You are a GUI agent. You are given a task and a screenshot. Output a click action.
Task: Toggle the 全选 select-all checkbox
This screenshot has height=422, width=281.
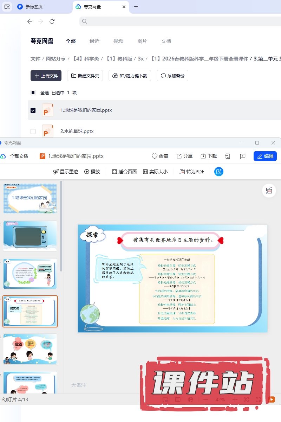pyautogui.click(x=33, y=92)
